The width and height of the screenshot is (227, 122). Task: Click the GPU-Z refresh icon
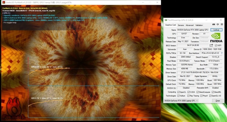(218, 25)
